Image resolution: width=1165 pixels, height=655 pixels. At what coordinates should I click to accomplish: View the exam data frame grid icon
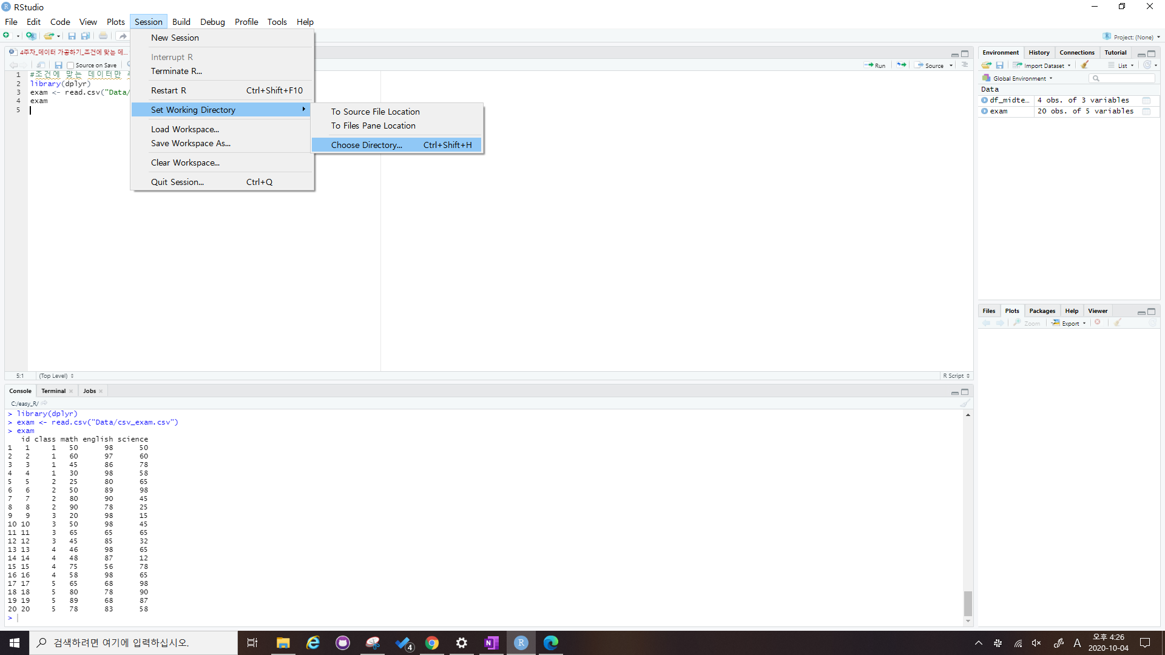(1146, 112)
